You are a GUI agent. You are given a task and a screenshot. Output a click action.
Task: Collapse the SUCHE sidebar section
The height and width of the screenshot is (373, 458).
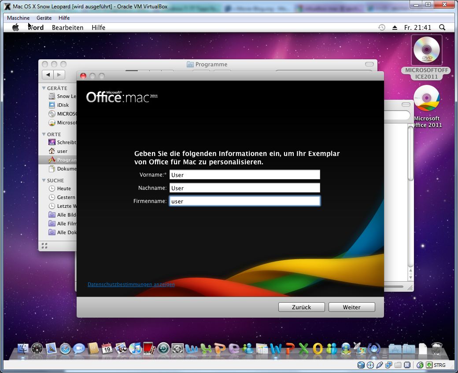pyautogui.click(x=44, y=181)
